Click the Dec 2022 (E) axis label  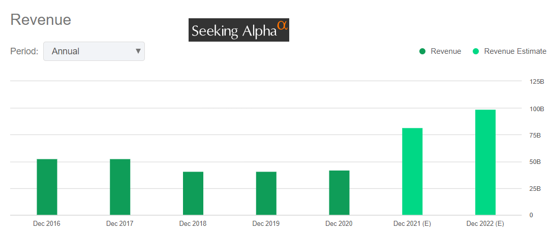[x=485, y=223]
